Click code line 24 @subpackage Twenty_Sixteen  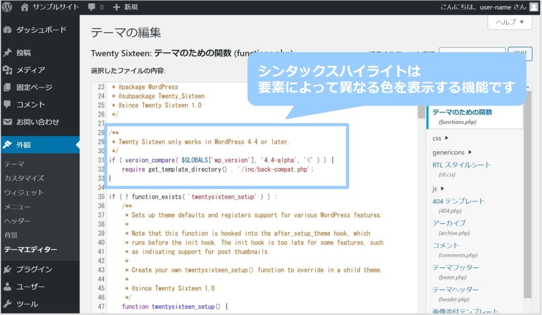[x=158, y=96]
